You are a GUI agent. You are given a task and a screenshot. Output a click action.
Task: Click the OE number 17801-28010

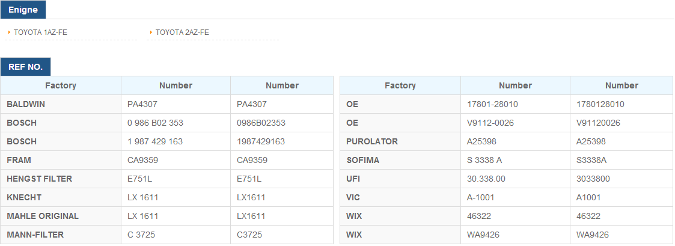[x=492, y=104]
